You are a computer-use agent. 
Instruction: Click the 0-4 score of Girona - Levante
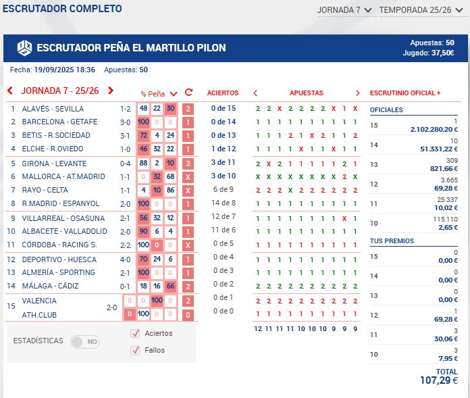point(126,164)
